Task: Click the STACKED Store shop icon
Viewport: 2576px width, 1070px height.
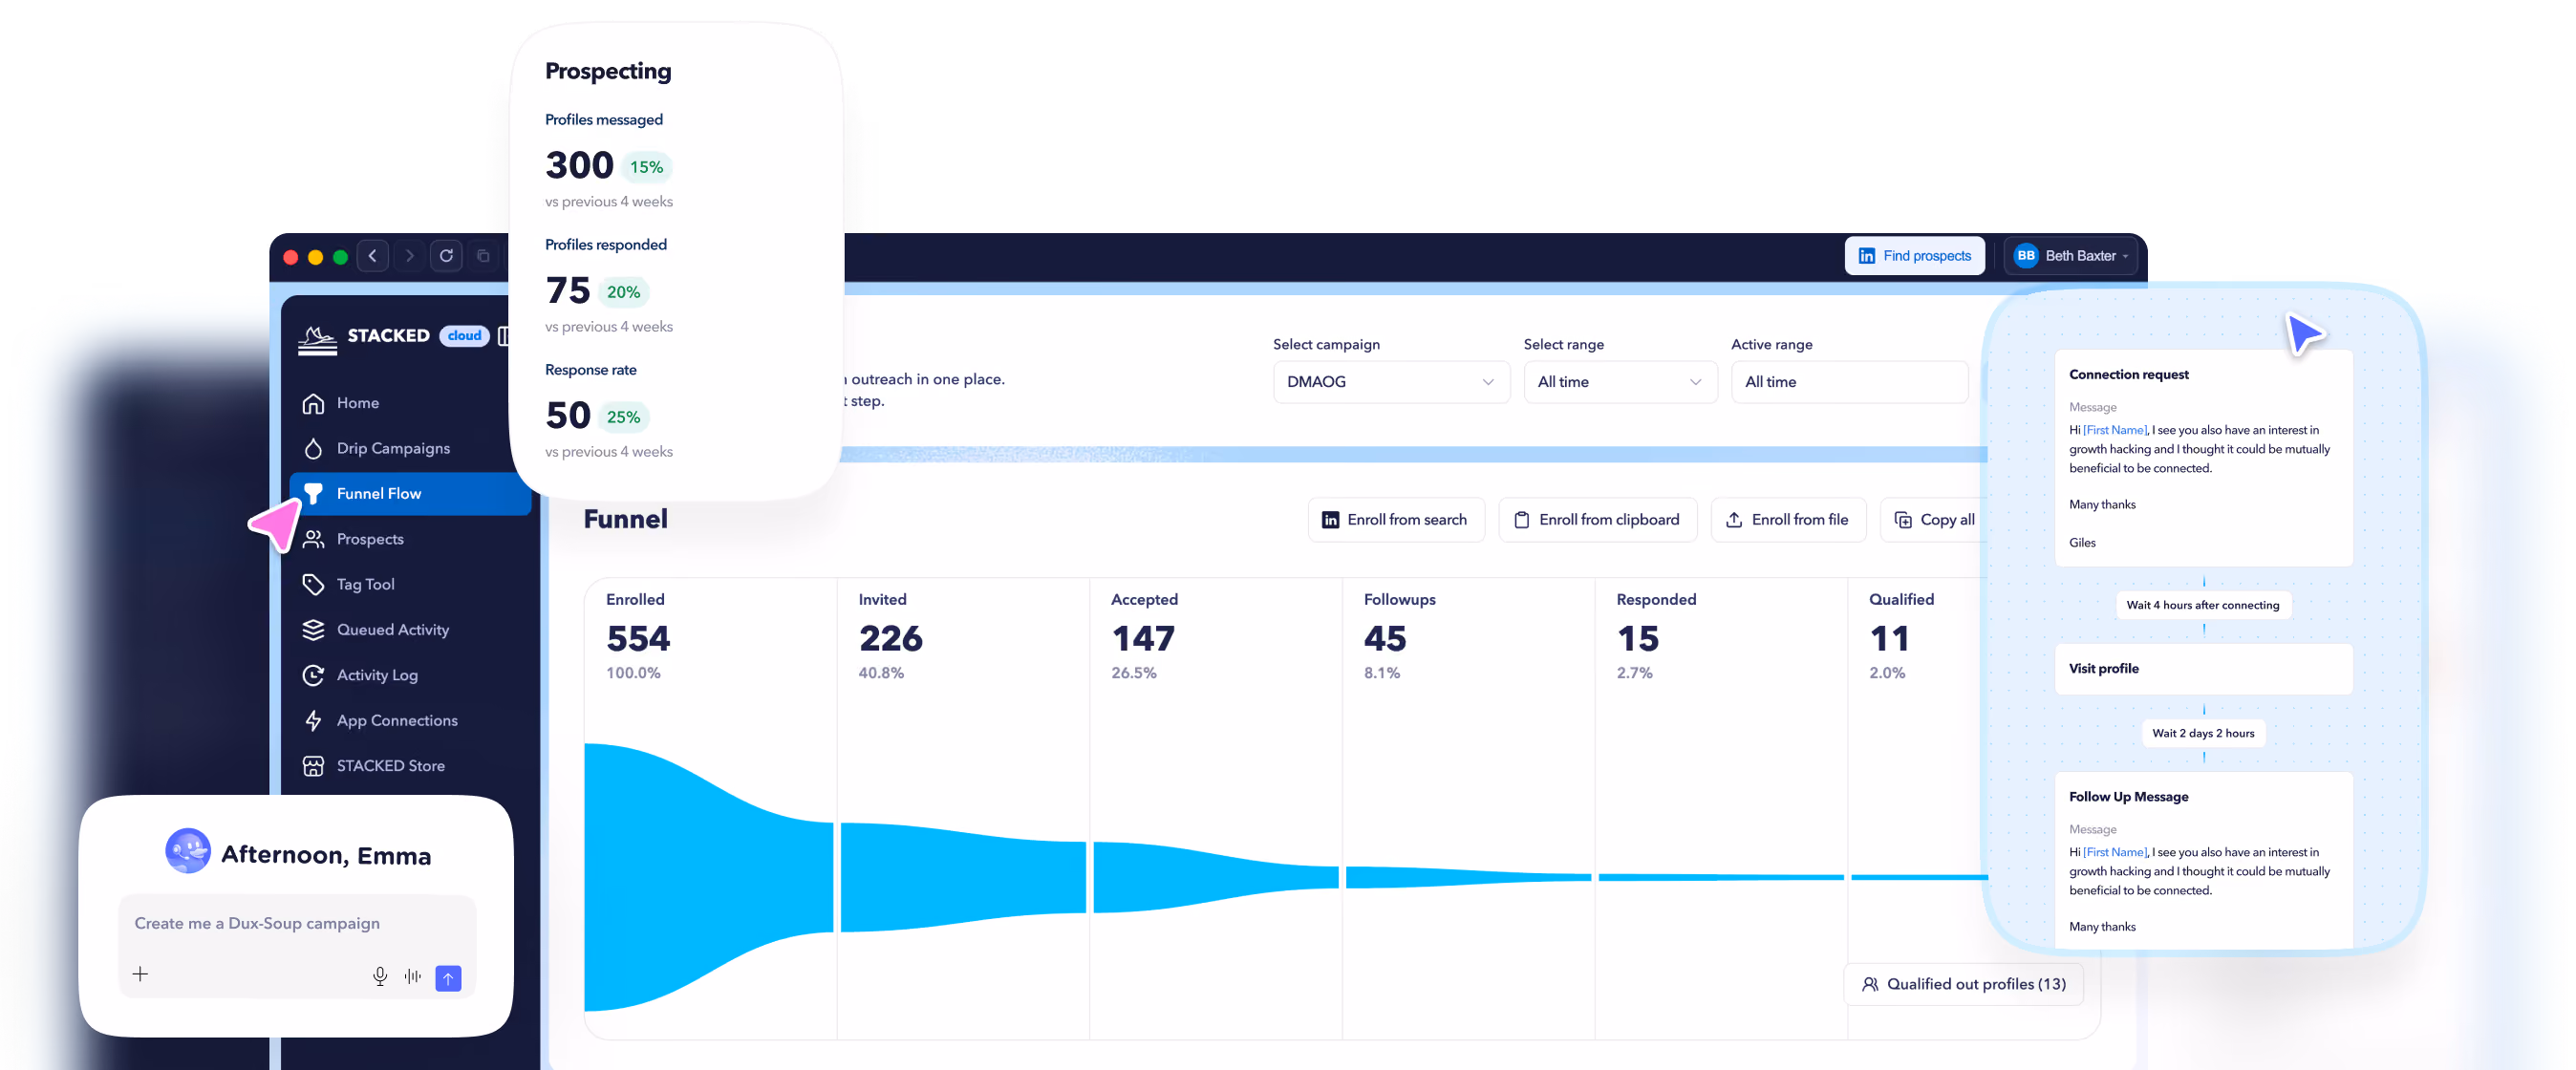Action: coord(313,765)
